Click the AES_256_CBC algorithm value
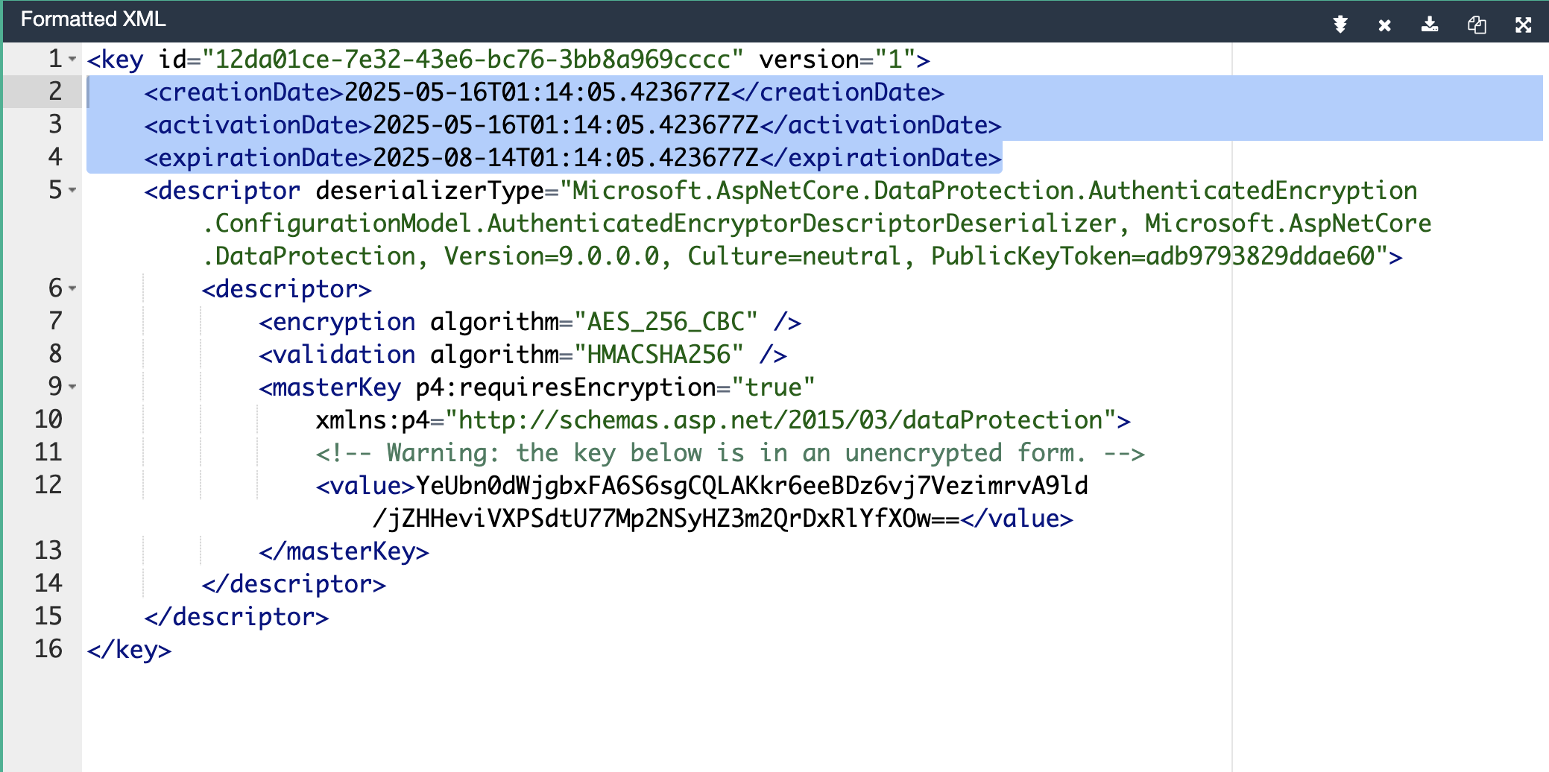The image size is (1549, 772). pos(666,322)
